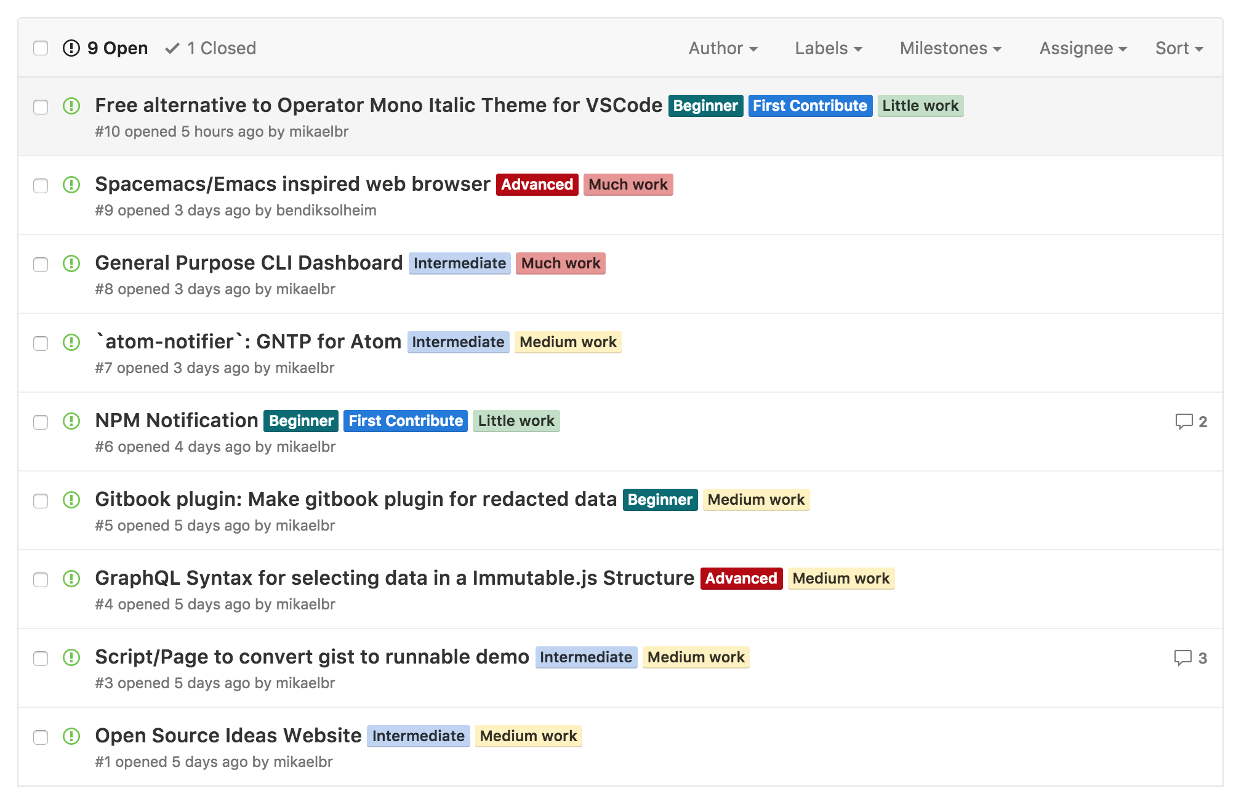
Task: Click open-issue icon beside Open Source Ideas Website
Action: point(71,736)
